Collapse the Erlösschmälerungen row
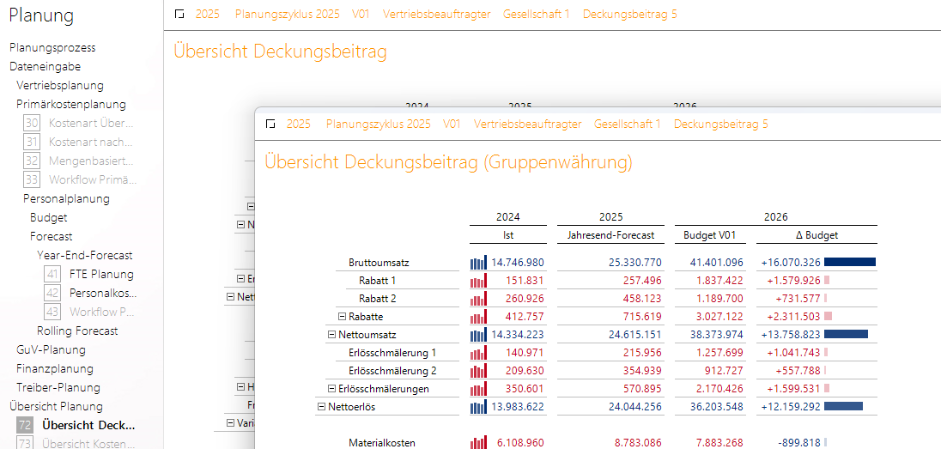941x449 pixels. [x=331, y=389]
